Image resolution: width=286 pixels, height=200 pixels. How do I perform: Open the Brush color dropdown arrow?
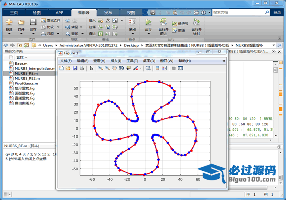tap(141, 68)
